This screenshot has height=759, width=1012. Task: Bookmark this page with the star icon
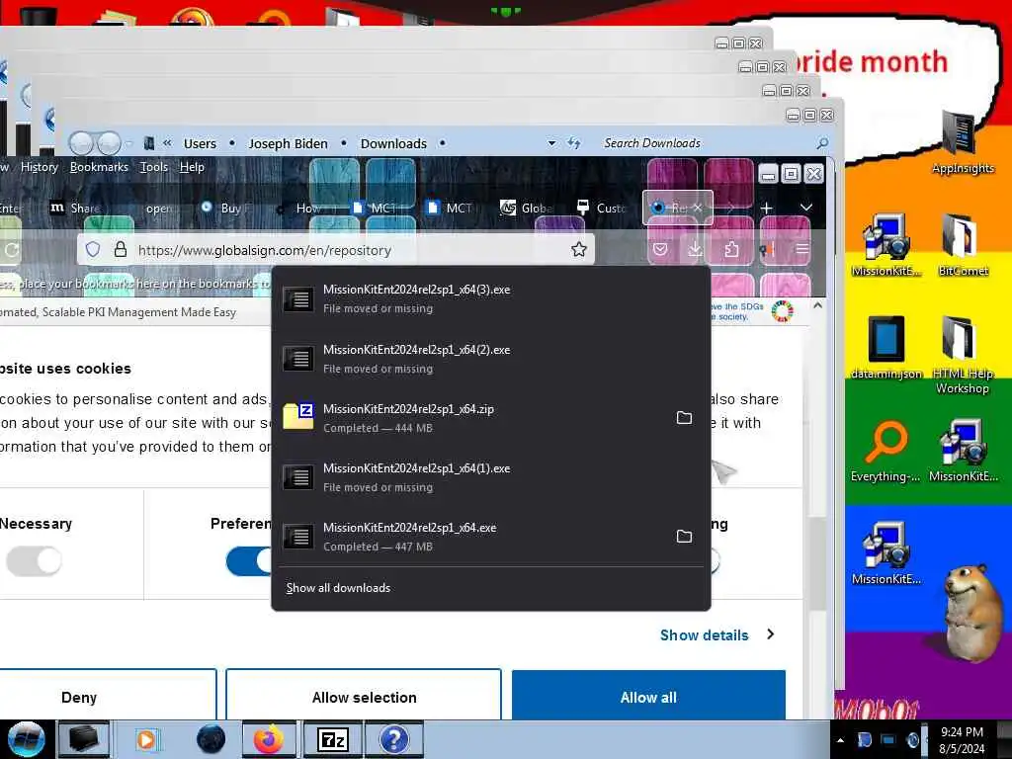click(579, 250)
